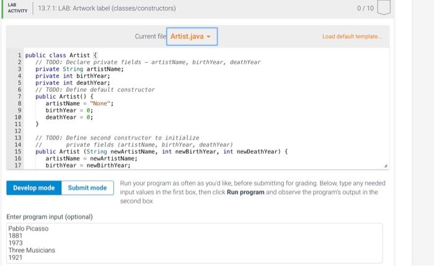Image resolution: width=434 pixels, height=266 pixels.
Task: Click the line 'private int deathYear;'
Action: pos(73,82)
